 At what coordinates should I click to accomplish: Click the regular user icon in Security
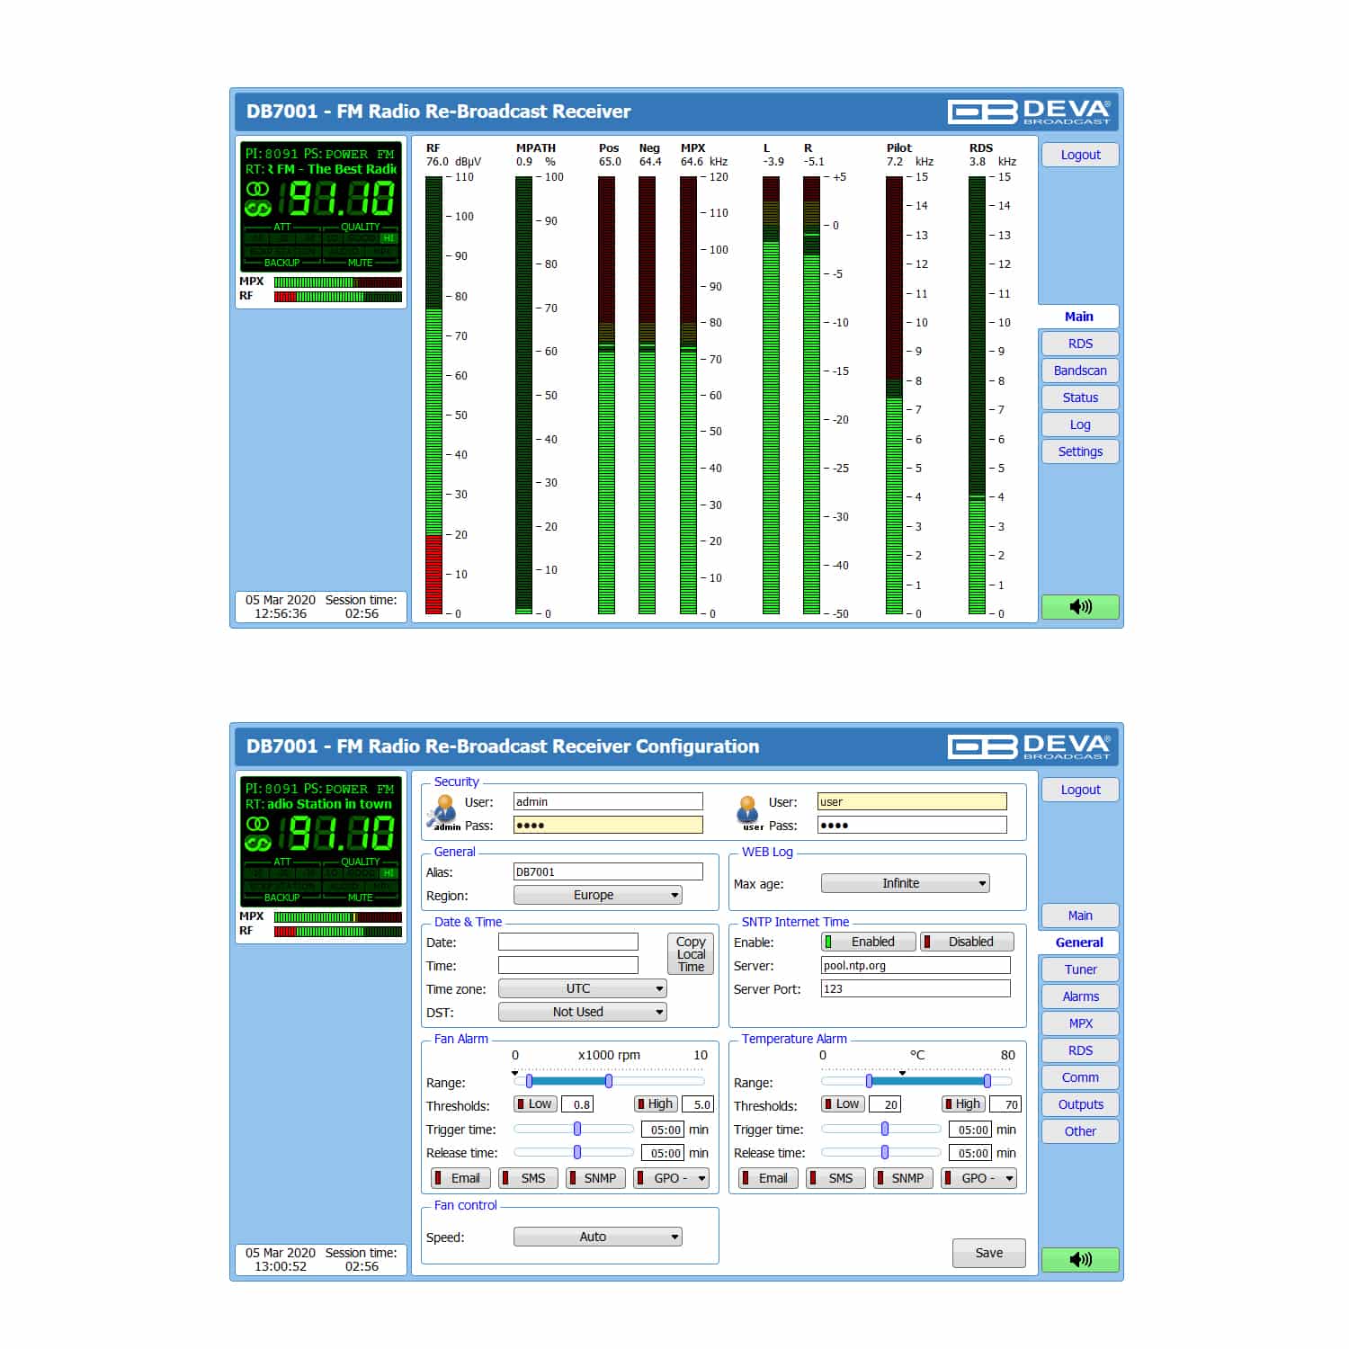(748, 812)
